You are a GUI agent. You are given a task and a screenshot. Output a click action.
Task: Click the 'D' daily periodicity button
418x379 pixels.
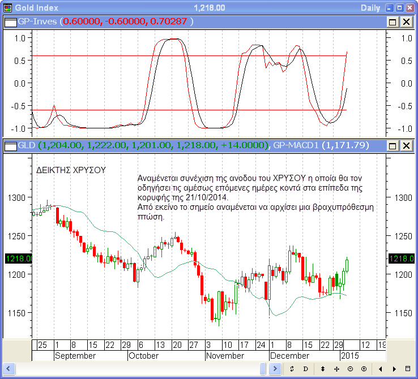tap(306, 369)
